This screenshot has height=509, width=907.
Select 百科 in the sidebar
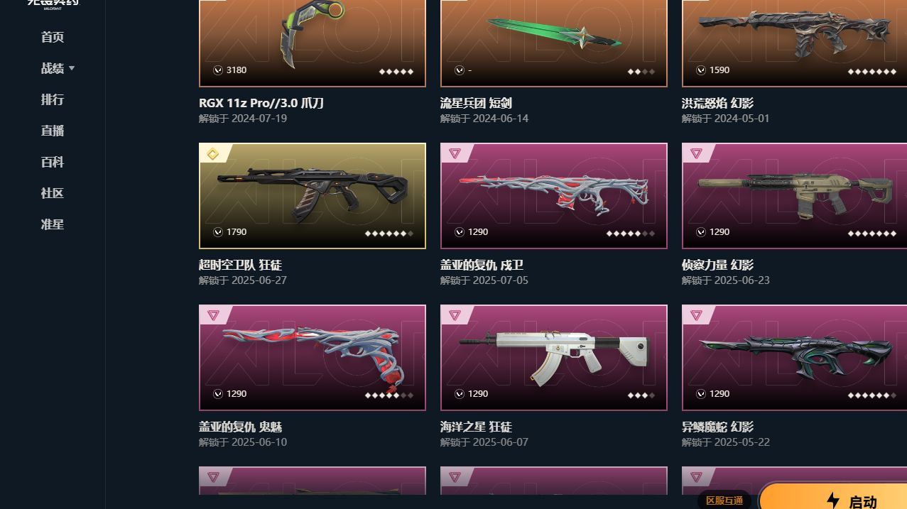[53, 162]
